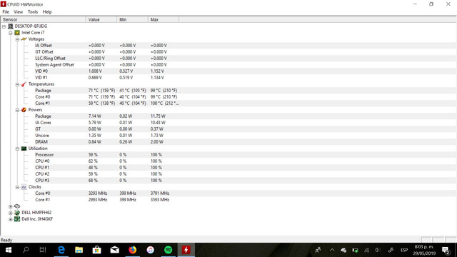
Task: Click the Dell Inc. 0H4GKF motherboard icon
Action: pyautogui.click(x=17, y=219)
